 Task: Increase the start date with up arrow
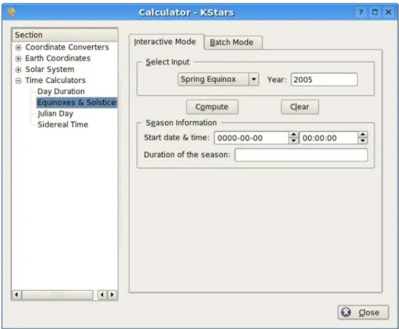tap(294, 135)
